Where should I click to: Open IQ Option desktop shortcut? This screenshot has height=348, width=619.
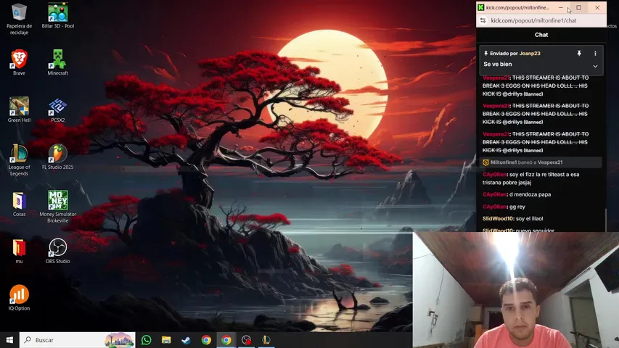pyautogui.click(x=19, y=298)
